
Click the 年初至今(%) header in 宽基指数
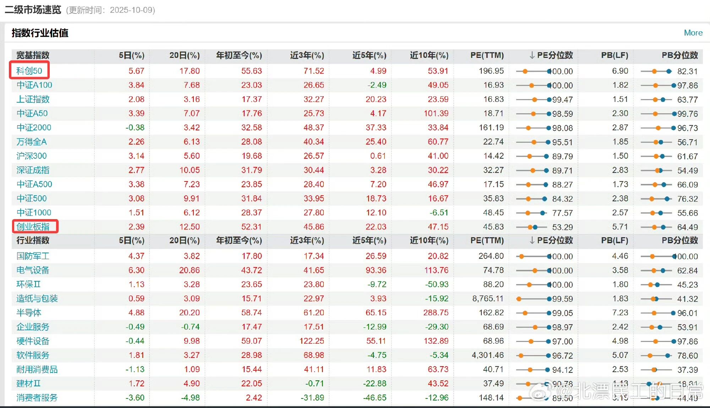[239, 55]
